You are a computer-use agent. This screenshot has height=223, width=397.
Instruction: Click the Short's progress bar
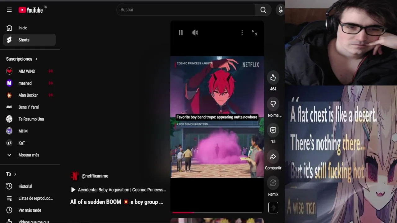pos(217,212)
